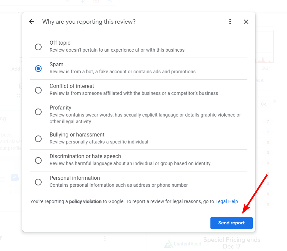Click the ContentAced logo in background
This screenshot has width=287, height=251.
coord(183,244)
